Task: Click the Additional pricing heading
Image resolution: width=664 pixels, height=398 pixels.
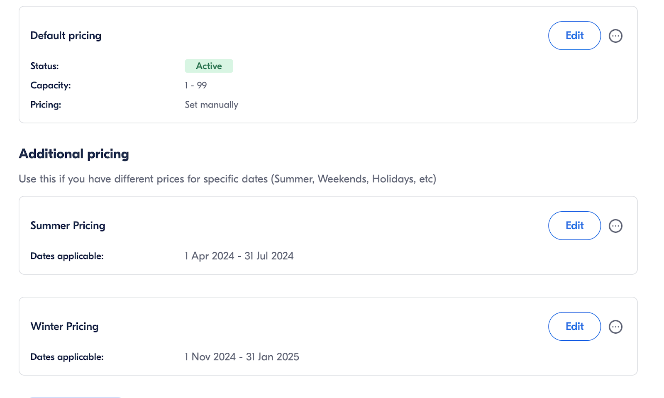Action: (x=74, y=154)
